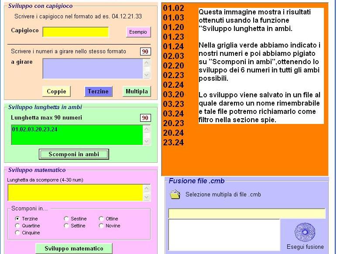Click the yellow Lunghetta da scomporre field
Image resolution: width=337 pixels, height=254 pixels.
(75, 192)
